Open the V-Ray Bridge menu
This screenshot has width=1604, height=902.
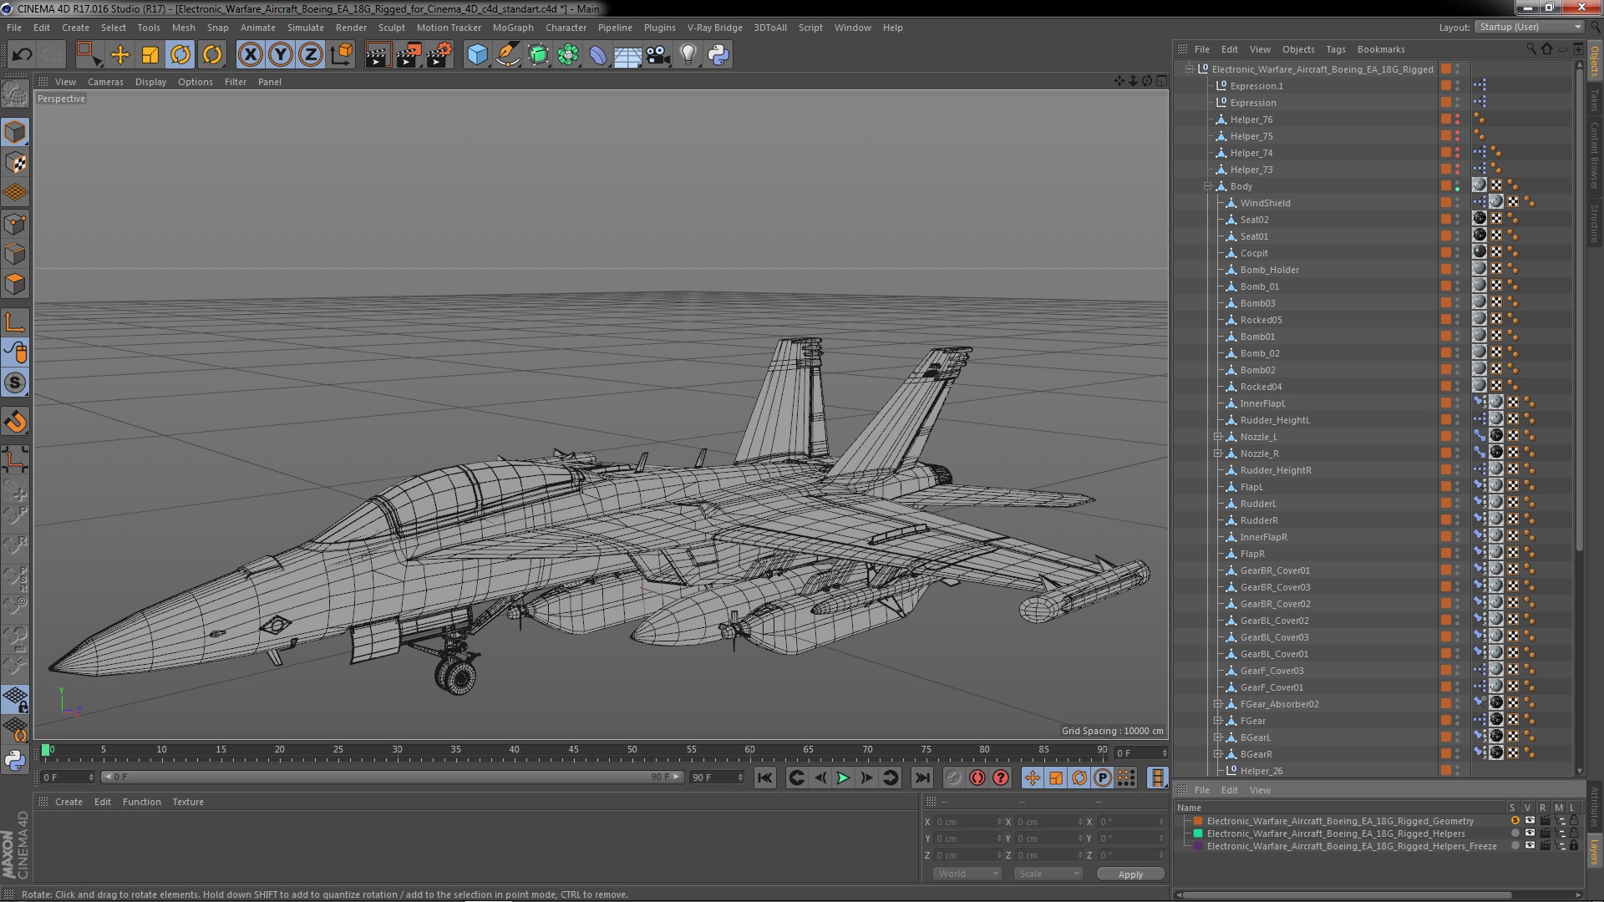[x=714, y=28]
